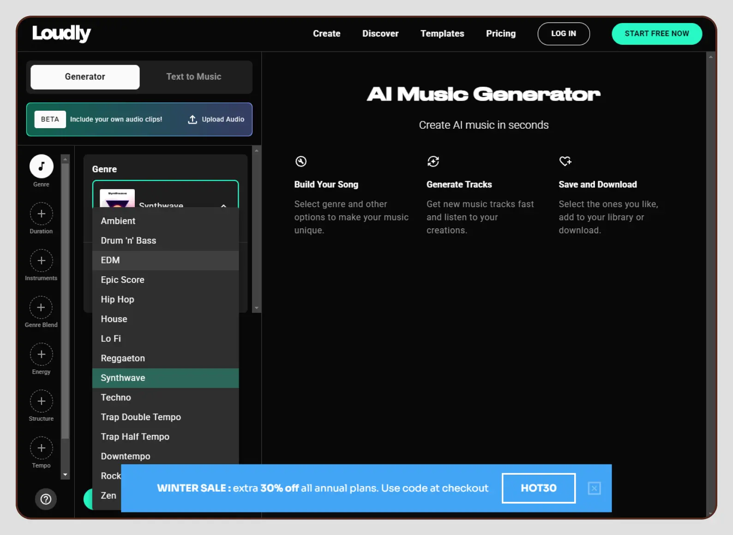
Task: Collapse the Genre dropdown chevron
Action: [223, 206]
